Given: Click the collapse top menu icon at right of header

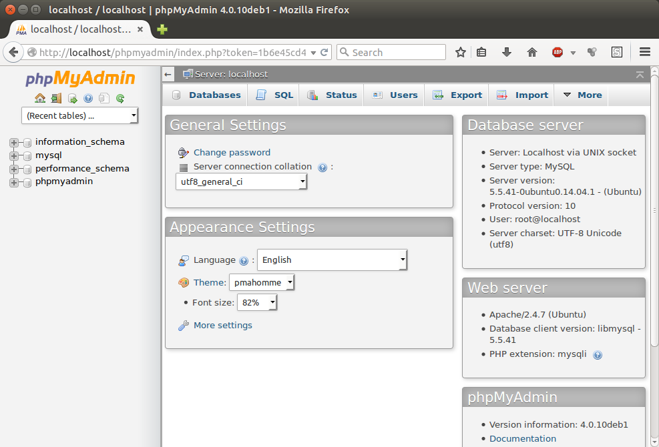Looking at the screenshot, I should click(640, 75).
